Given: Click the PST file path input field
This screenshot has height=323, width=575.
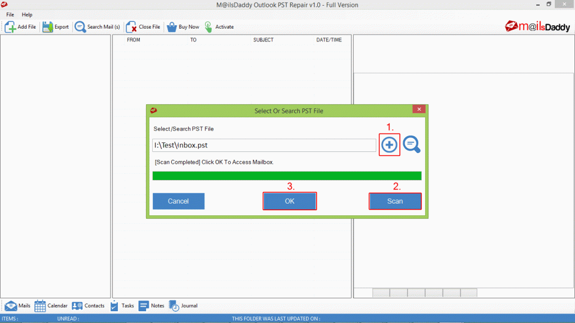Looking at the screenshot, I should coord(264,145).
